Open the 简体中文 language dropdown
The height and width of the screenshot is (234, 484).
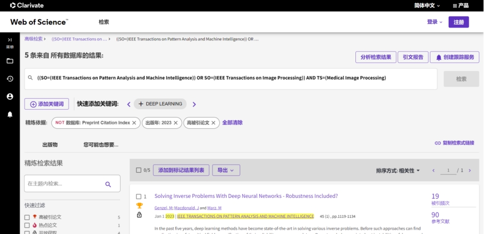pos(427,5)
